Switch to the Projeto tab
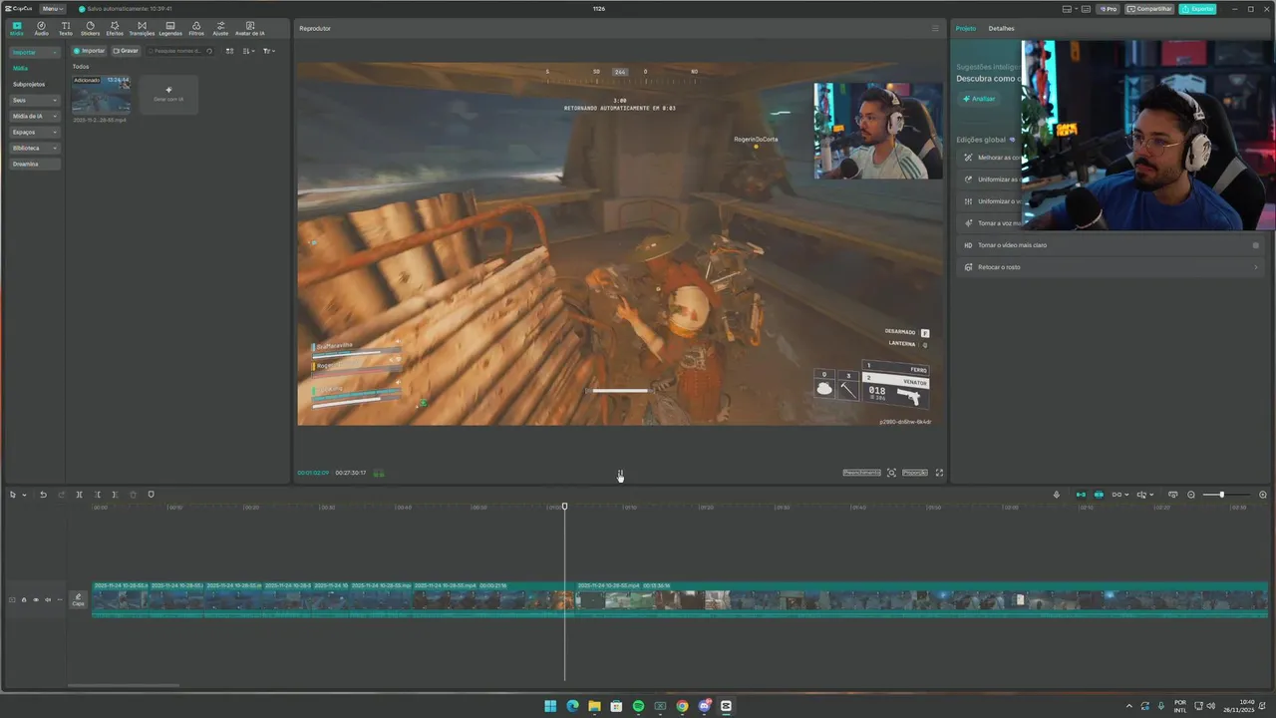Screen dimensions: 1276x718 click(x=966, y=28)
